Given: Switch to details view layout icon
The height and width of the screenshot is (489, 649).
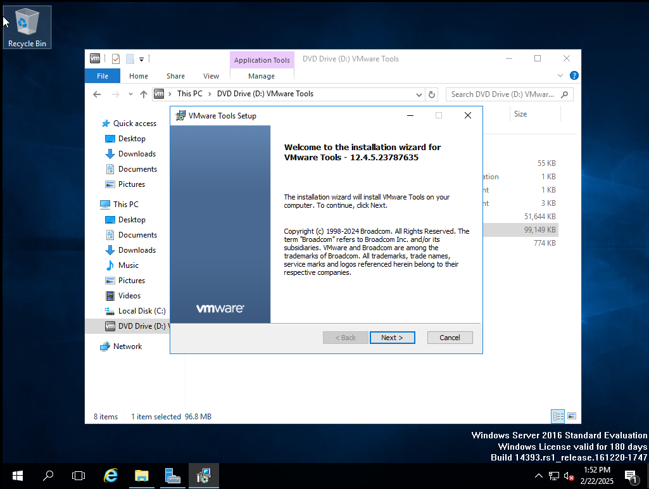Looking at the screenshot, I should coord(558,416).
